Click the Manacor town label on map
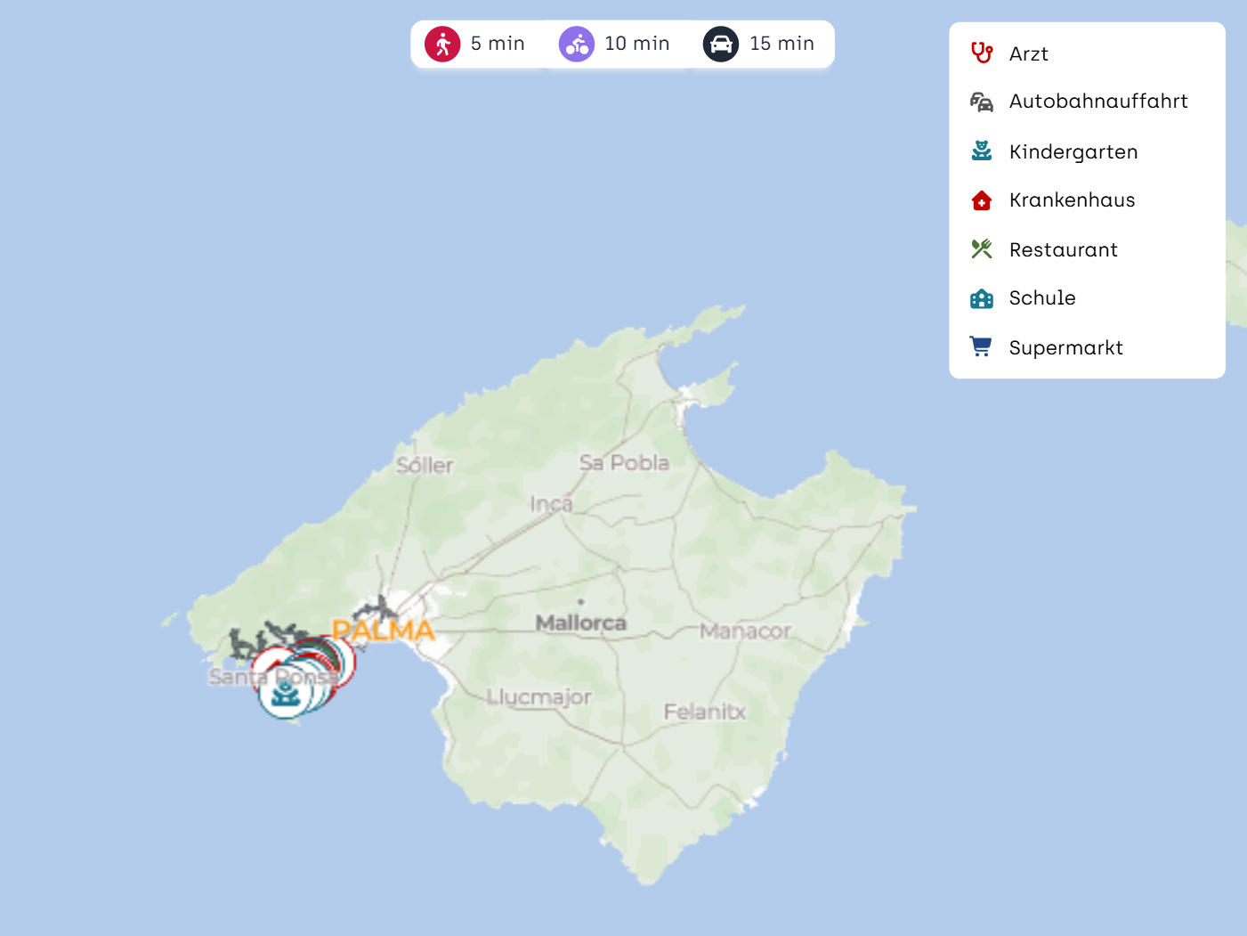Image resolution: width=1247 pixels, height=936 pixels. (x=745, y=631)
